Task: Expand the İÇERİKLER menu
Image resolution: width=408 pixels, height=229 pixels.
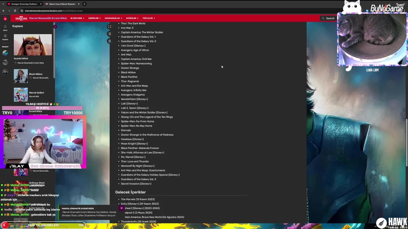Action: click(94, 18)
